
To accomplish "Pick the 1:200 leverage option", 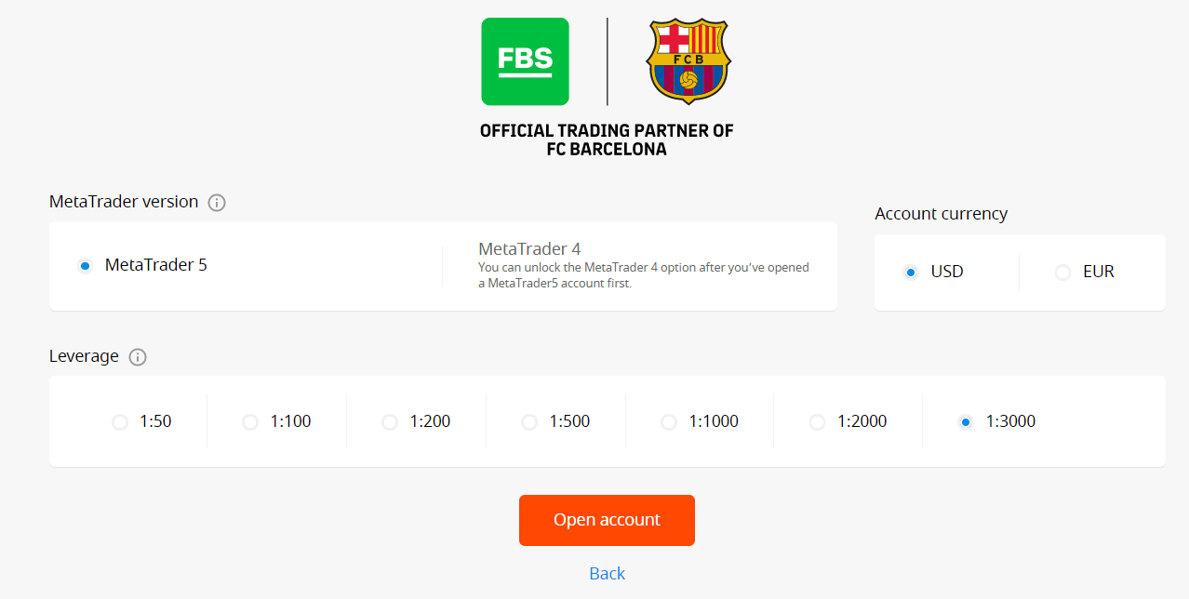I will pyautogui.click(x=389, y=421).
